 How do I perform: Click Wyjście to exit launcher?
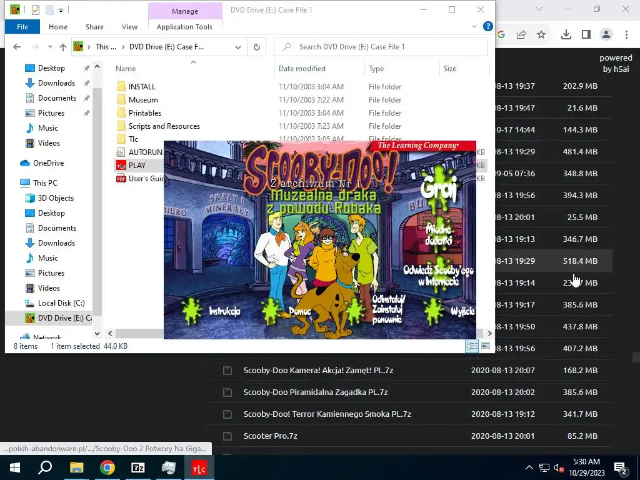(x=462, y=311)
